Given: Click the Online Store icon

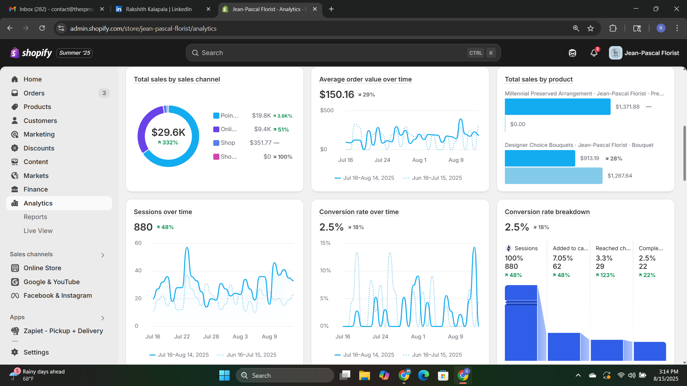Looking at the screenshot, I should [15, 268].
